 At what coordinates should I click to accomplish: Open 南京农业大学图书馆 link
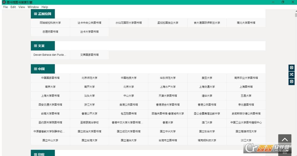(246, 78)
